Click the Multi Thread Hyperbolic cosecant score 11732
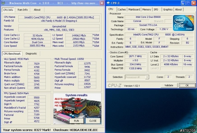This screenshot has width=197, height=133. (87, 77)
